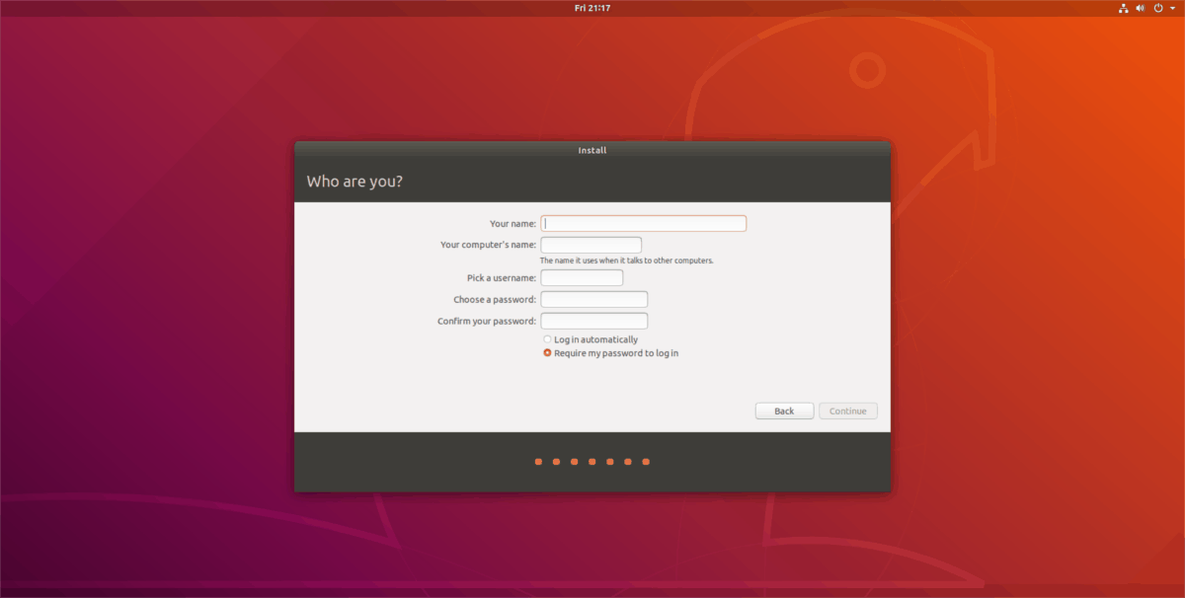Click the volume speaker icon
Viewport: 1185px width, 598px height.
click(x=1141, y=7)
